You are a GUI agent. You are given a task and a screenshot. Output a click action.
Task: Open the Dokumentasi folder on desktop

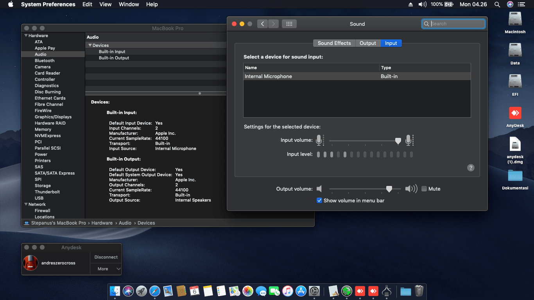515,176
